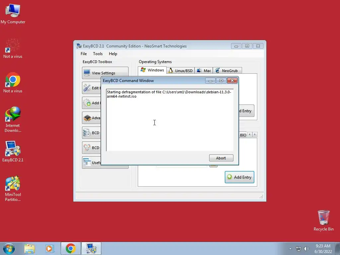Click View Settings in EasyBCD Toolbox
340x255 pixels.
pos(105,73)
